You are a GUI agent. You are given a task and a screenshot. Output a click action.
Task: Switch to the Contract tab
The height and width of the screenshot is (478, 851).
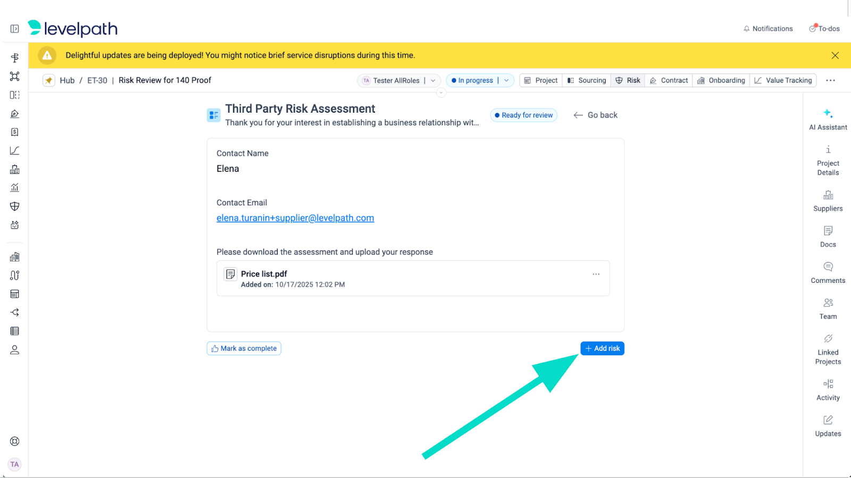(669, 80)
